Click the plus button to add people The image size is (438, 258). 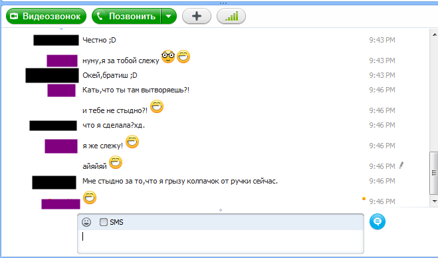coord(197,16)
